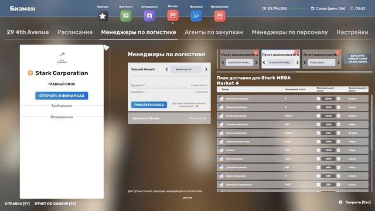Click the Дешевые украшения product icon

point(221,185)
